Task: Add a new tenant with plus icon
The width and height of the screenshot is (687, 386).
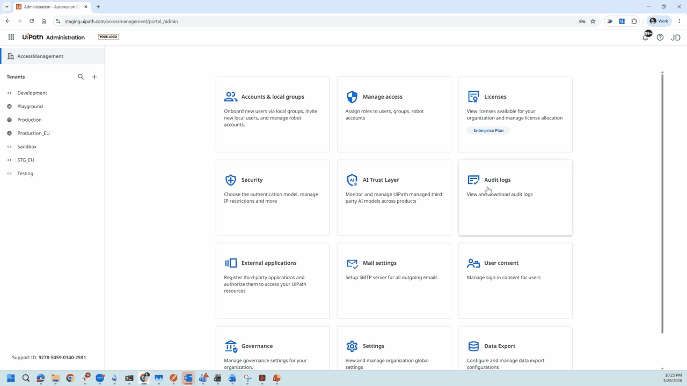Action: (94, 77)
